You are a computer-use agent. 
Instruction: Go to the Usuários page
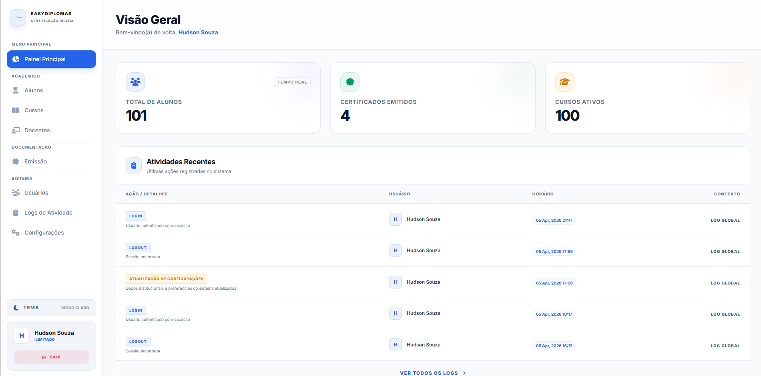[x=51, y=193]
